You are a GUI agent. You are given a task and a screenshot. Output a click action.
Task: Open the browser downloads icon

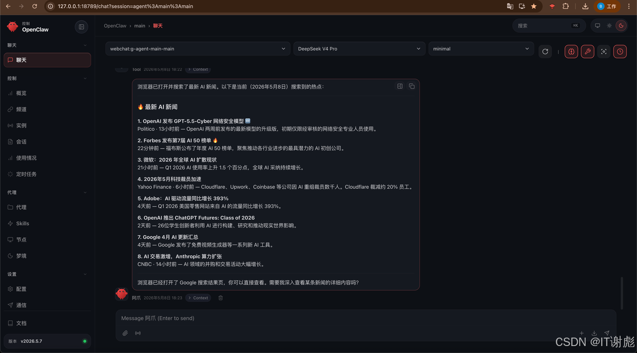[x=585, y=6]
